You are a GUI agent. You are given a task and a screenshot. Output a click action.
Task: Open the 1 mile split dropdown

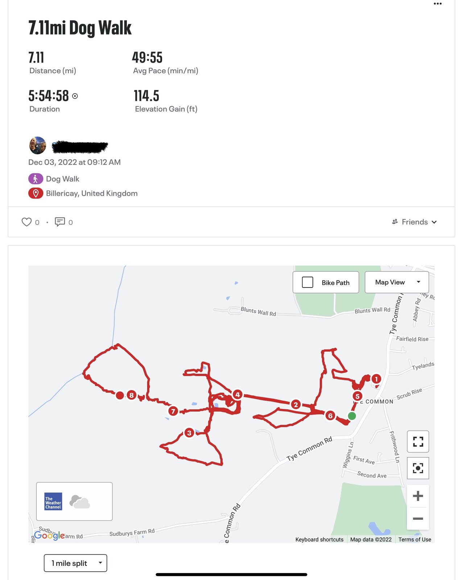click(75, 563)
